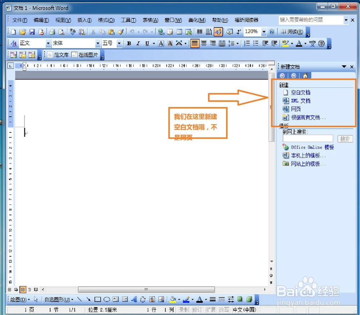
Task: Click the 到网上搜索 template search field
Action: coord(308,139)
